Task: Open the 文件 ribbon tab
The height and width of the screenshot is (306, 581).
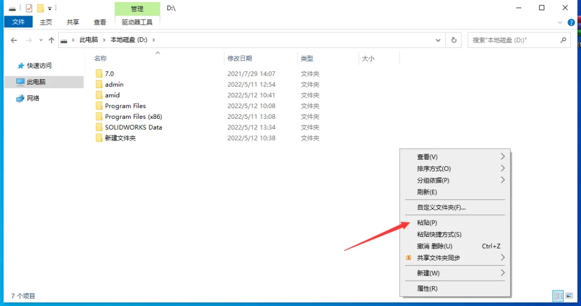Action: 18,22
